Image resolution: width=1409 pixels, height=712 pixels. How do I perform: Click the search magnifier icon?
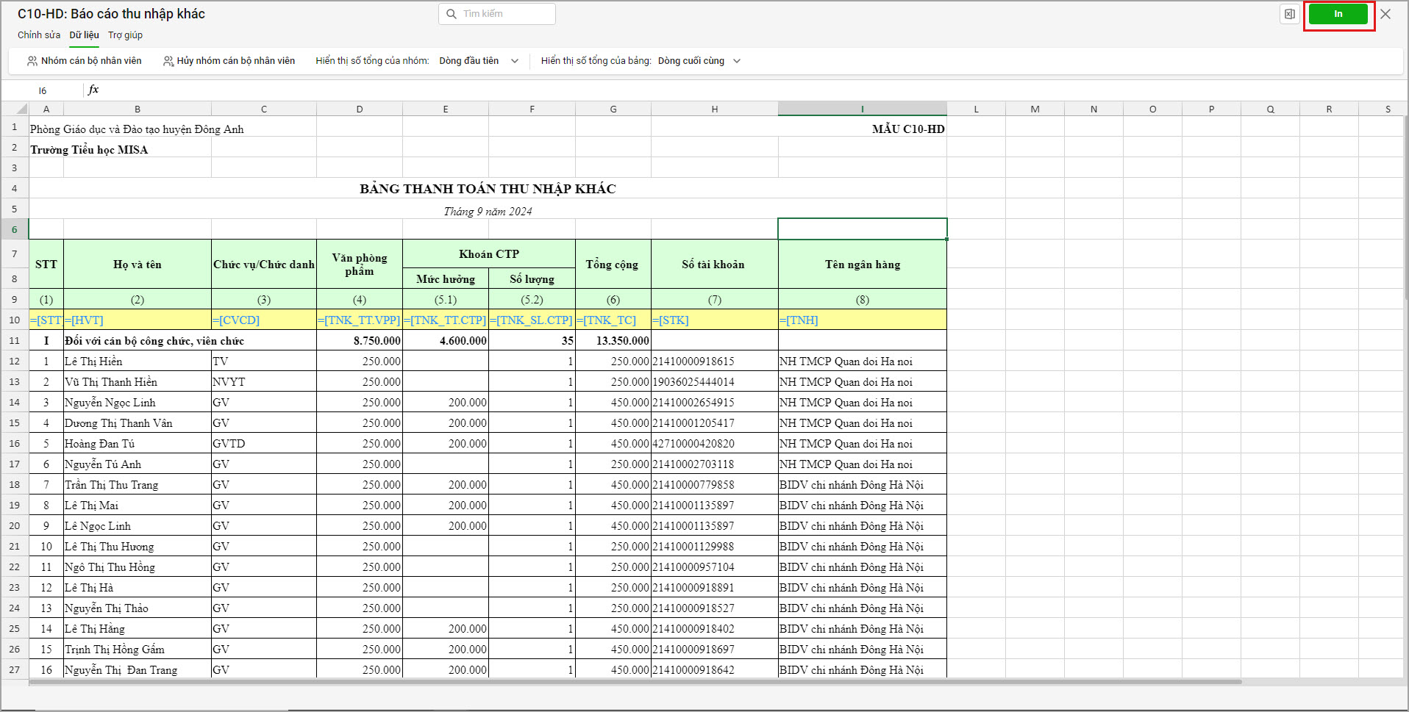coord(451,14)
